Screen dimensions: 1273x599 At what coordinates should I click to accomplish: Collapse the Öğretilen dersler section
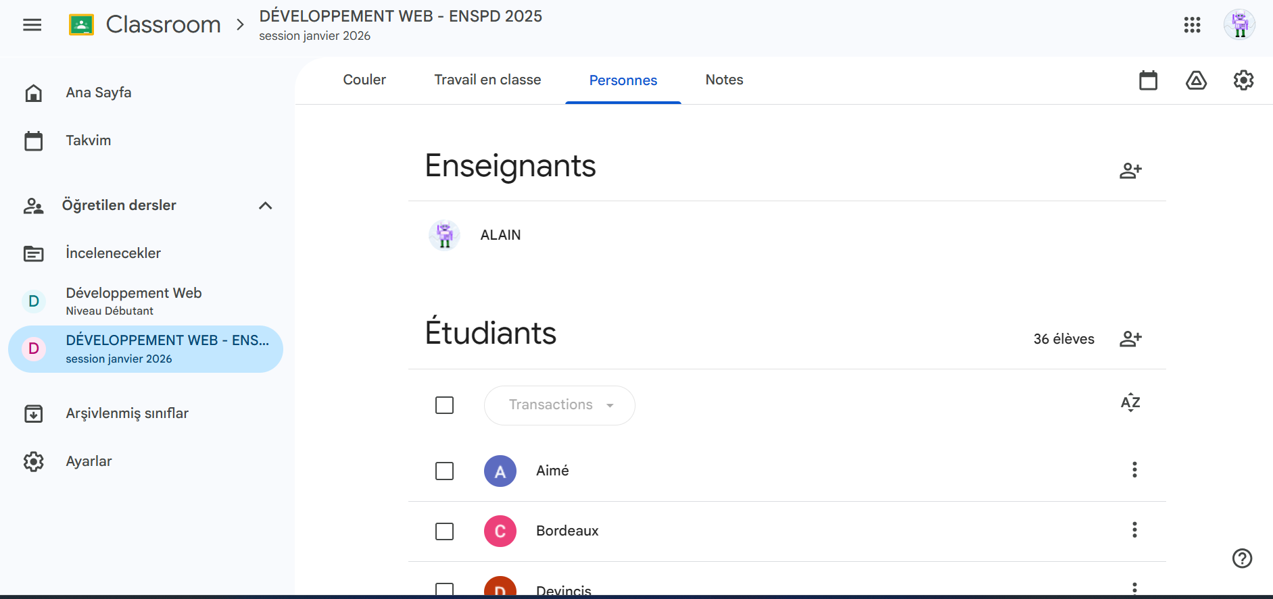pos(265,206)
